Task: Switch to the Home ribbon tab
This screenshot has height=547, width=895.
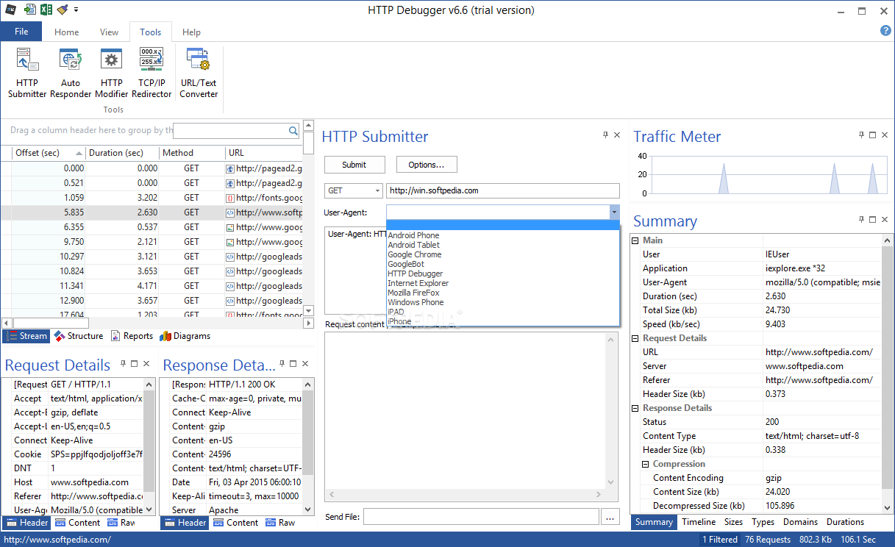Action: point(66,32)
